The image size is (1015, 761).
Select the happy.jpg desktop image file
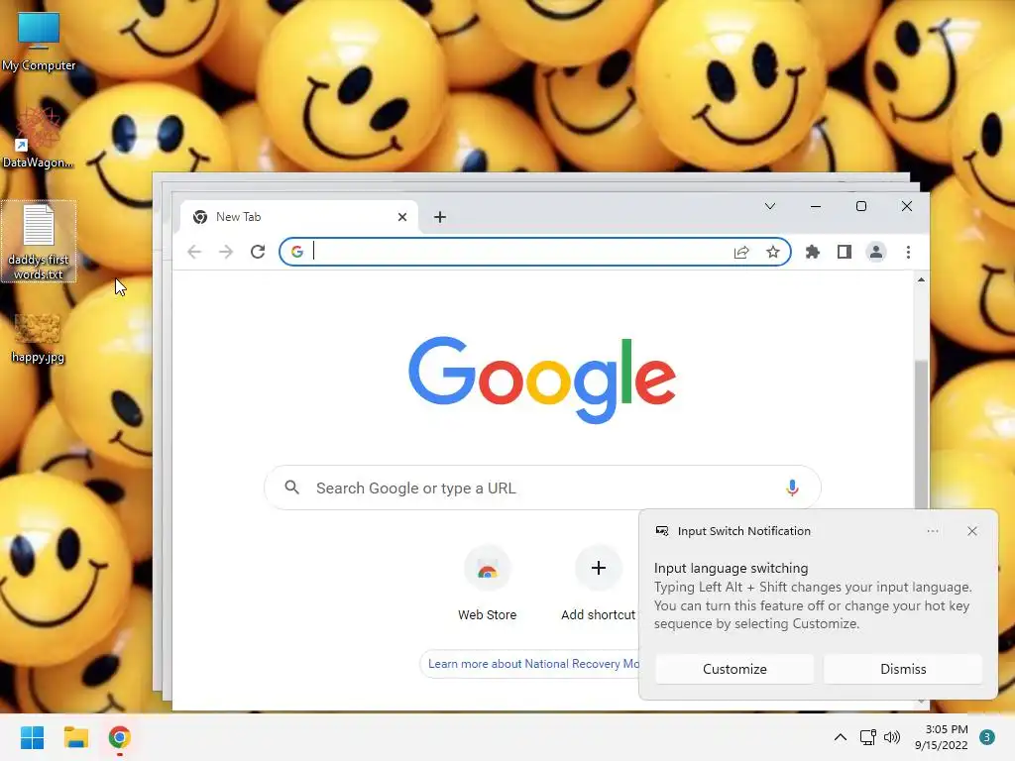pos(38,338)
